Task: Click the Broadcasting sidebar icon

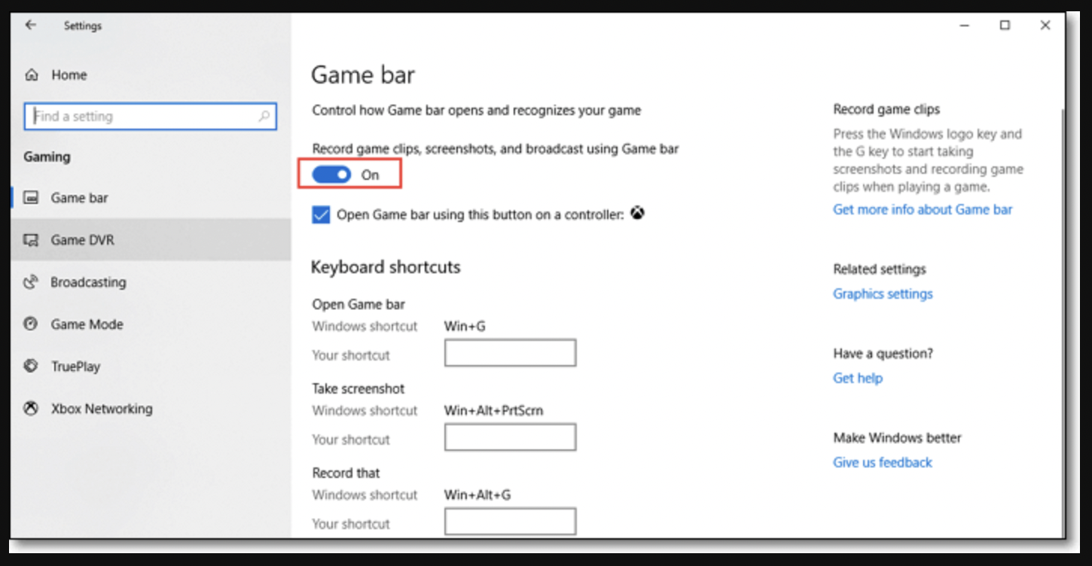Action: coord(32,282)
